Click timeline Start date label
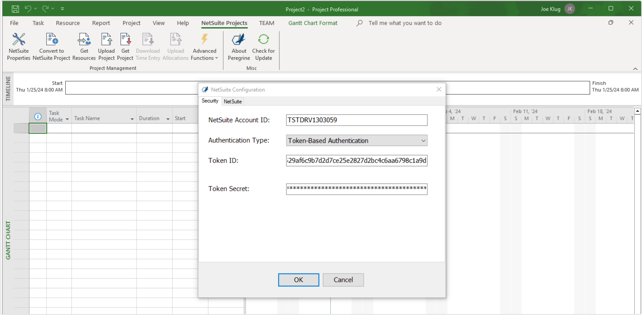Viewport: 642px width, 315px height. pos(39,87)
